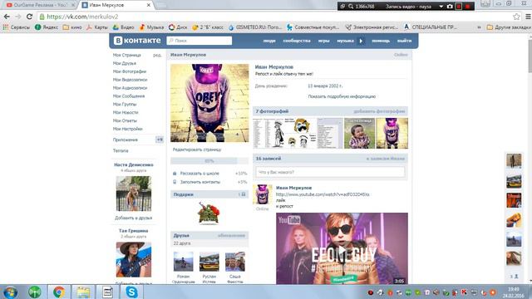This screenshot has width=532, height=299.
Task: Click the profile completion progress bar
Action: pos(209,161)
